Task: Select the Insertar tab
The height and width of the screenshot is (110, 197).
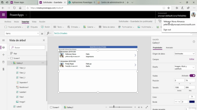Action: click(25, 22)
